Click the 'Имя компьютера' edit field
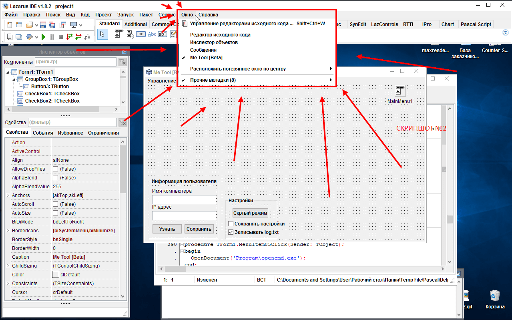The height and width of the screenshot is (320, 512). pos(184,199)
